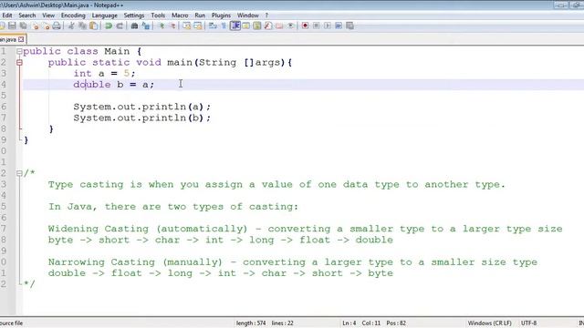Viewport: 584px width, 328px height.
Task: Click 'Windows (CR LF)' in status bar
Action: tap(489, 323)
